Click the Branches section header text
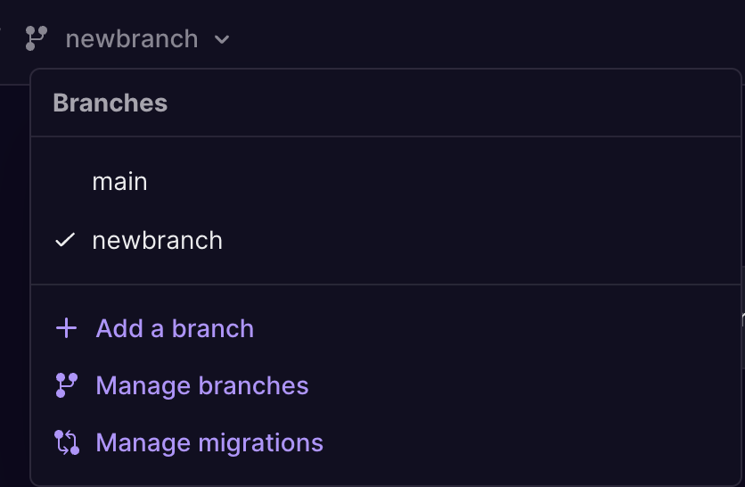745x487 pixels. tap(110, 103)
